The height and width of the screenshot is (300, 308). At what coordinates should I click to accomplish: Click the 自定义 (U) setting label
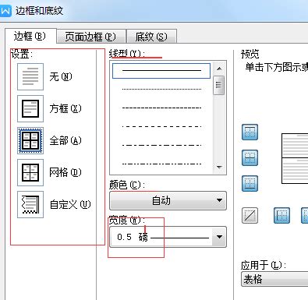70,205
